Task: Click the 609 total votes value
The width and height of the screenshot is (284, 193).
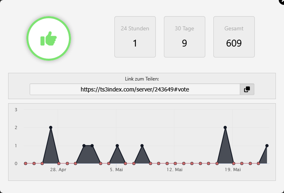Action: [234, 43]
